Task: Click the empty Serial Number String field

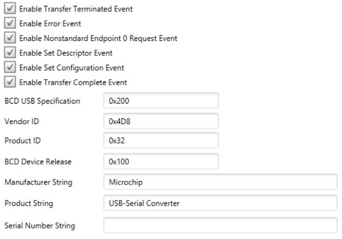Action: coord(220,225)
